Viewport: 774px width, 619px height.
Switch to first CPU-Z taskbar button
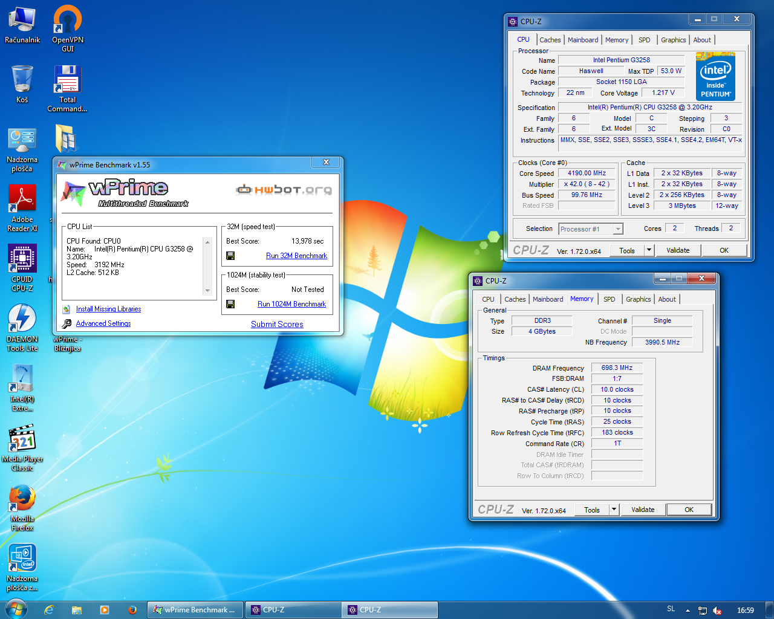[x=293, y=610]
